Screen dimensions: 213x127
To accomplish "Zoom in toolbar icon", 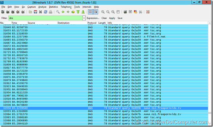I will point(103,12).
